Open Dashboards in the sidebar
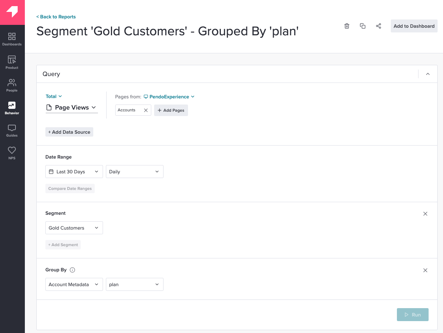This screenshot has height=333, width=443. click(x=12, y=39)
